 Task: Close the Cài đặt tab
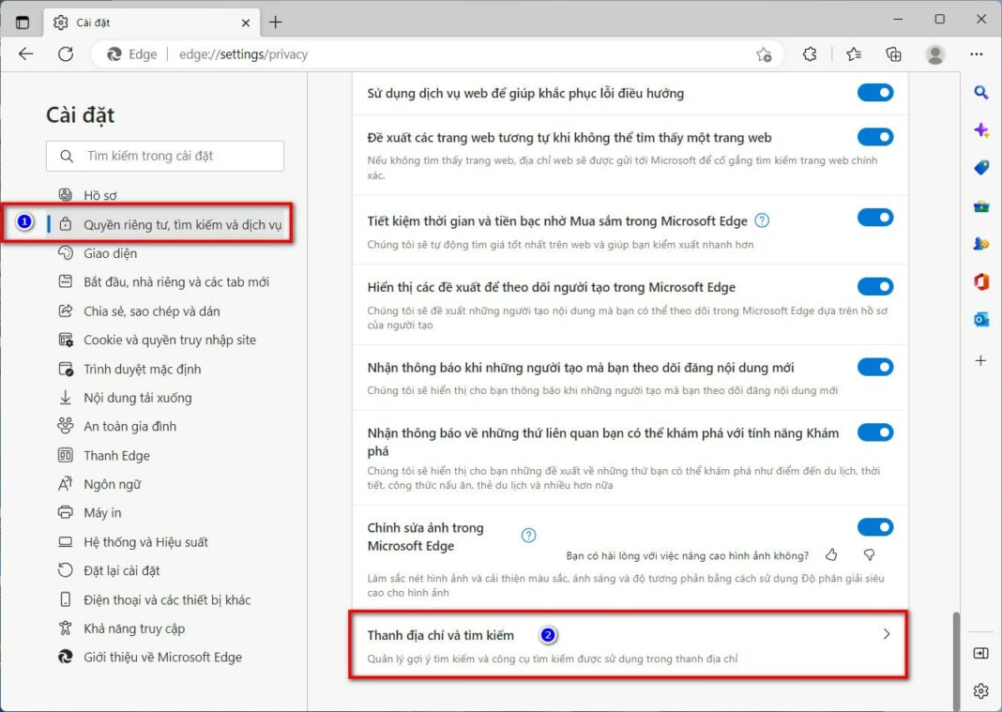point(246,23)
